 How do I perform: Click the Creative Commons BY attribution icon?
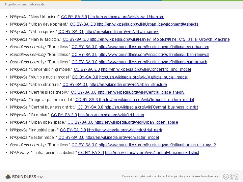(232, 177)
